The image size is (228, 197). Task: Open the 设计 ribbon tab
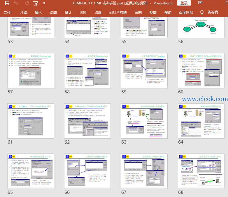[x=68, y=13]
